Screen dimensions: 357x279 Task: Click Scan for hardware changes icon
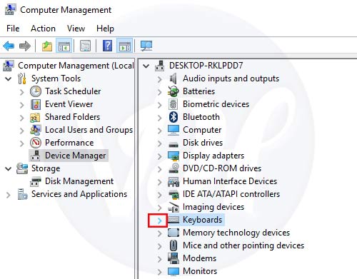pyautogui.click(x=146, y=46)
